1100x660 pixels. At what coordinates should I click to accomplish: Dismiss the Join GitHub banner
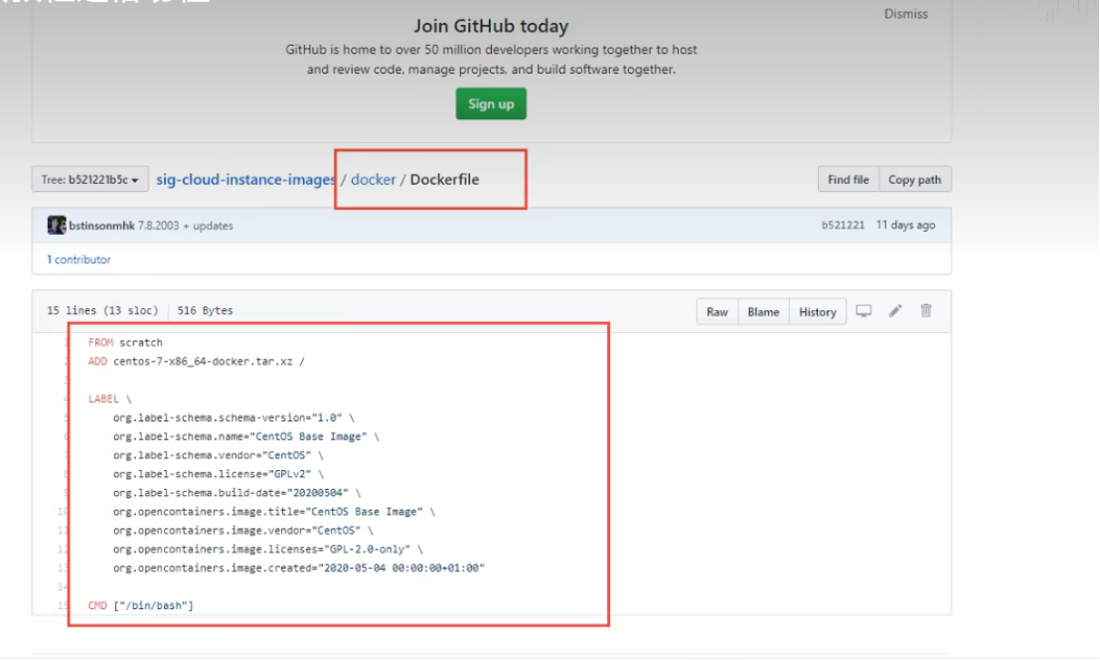point(905,14)
